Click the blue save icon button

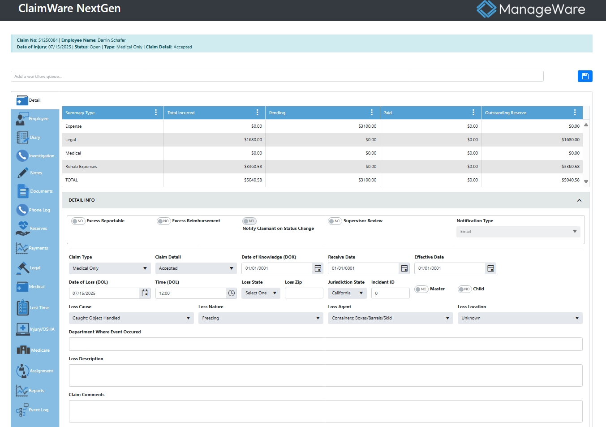click(585, 76)
